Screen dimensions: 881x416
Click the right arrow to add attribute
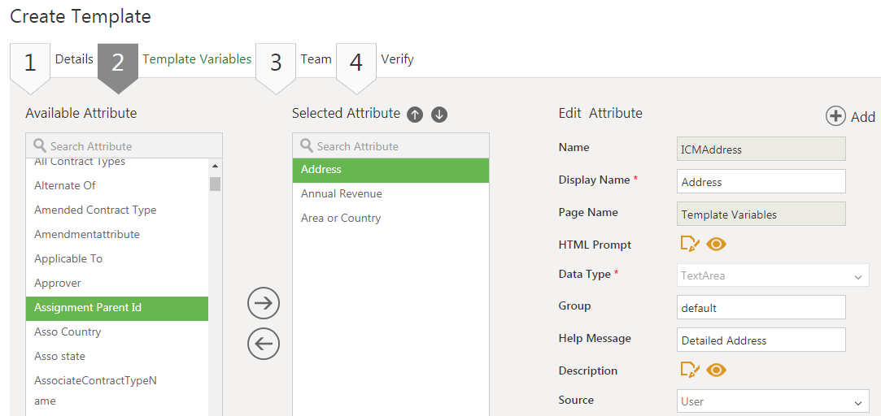pyautogui.click(x=264, y=303)
